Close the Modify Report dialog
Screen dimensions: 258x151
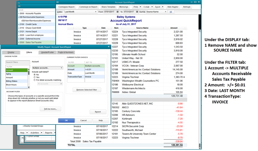[108, 47]
